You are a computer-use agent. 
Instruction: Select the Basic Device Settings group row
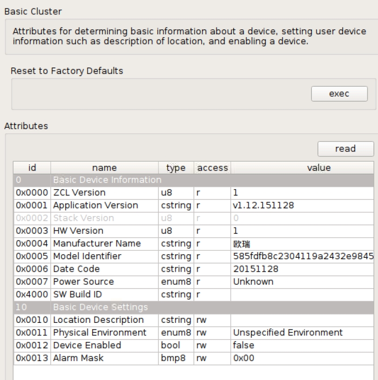pyautogui.click(x=194, y=307)
